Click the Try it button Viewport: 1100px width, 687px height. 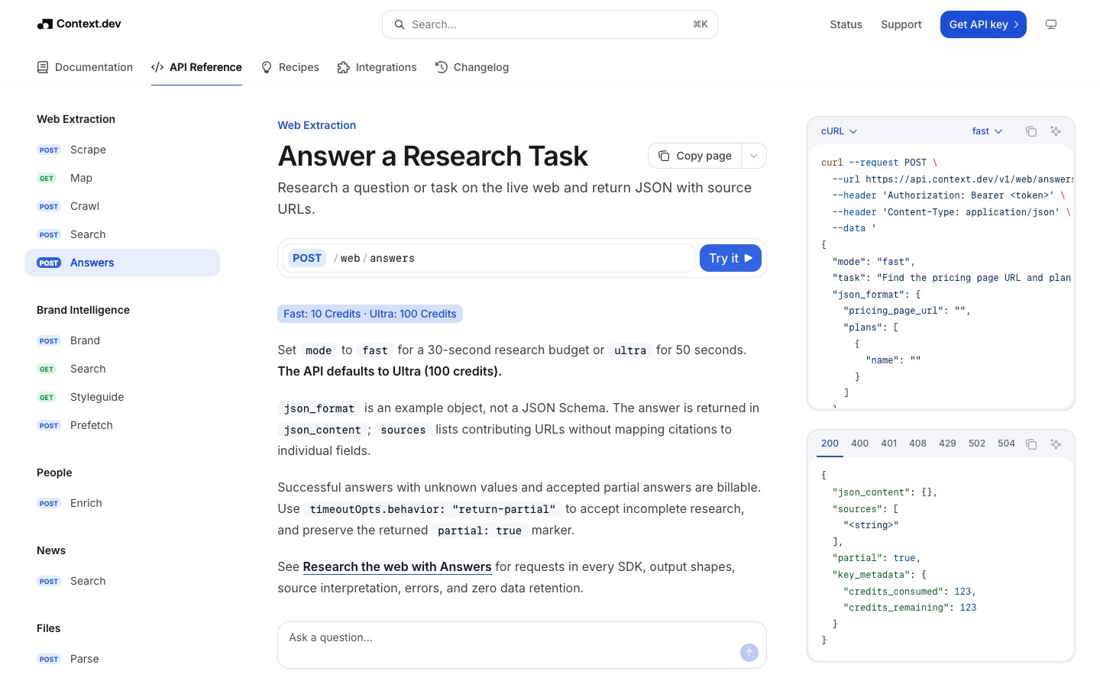click(x=730, y=258)
